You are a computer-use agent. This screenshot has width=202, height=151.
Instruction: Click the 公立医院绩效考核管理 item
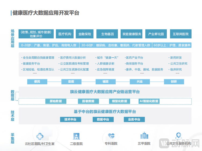point(74,63)
